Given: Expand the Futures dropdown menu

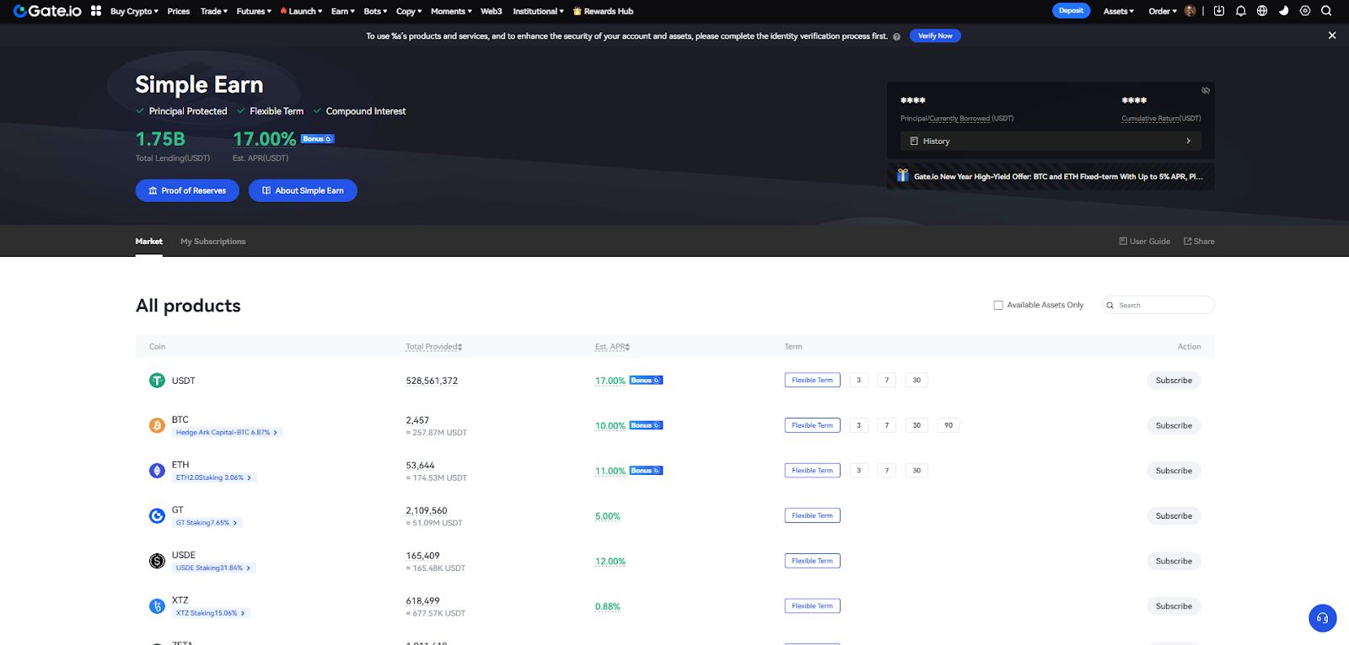Looking at the screenshot, I should 254,12.
